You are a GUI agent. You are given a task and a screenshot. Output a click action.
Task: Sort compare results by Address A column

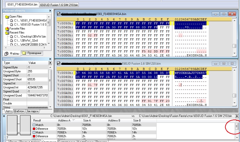69,120
